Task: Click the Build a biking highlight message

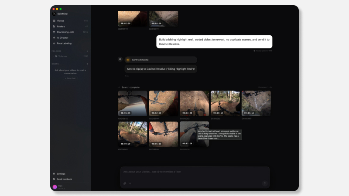Action: tap(214, 42)
